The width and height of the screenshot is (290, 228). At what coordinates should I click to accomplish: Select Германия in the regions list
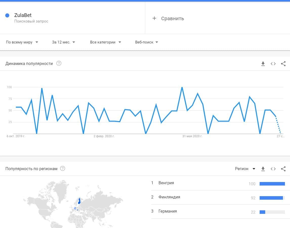168,211
